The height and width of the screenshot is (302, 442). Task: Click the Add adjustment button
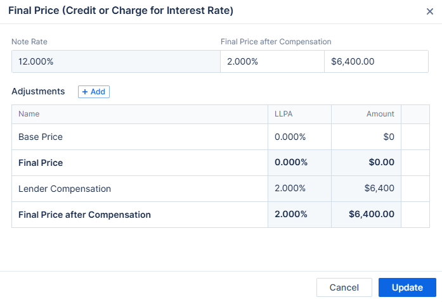pyautogui.click(x=94, y=92)
